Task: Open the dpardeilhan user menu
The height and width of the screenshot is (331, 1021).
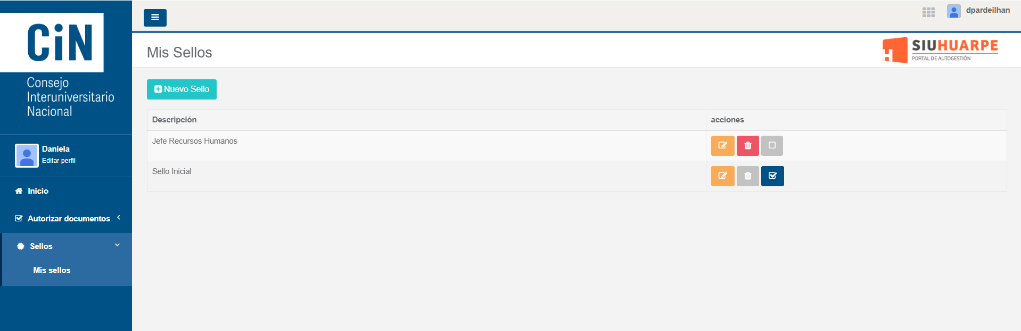Action: [987, 10]
